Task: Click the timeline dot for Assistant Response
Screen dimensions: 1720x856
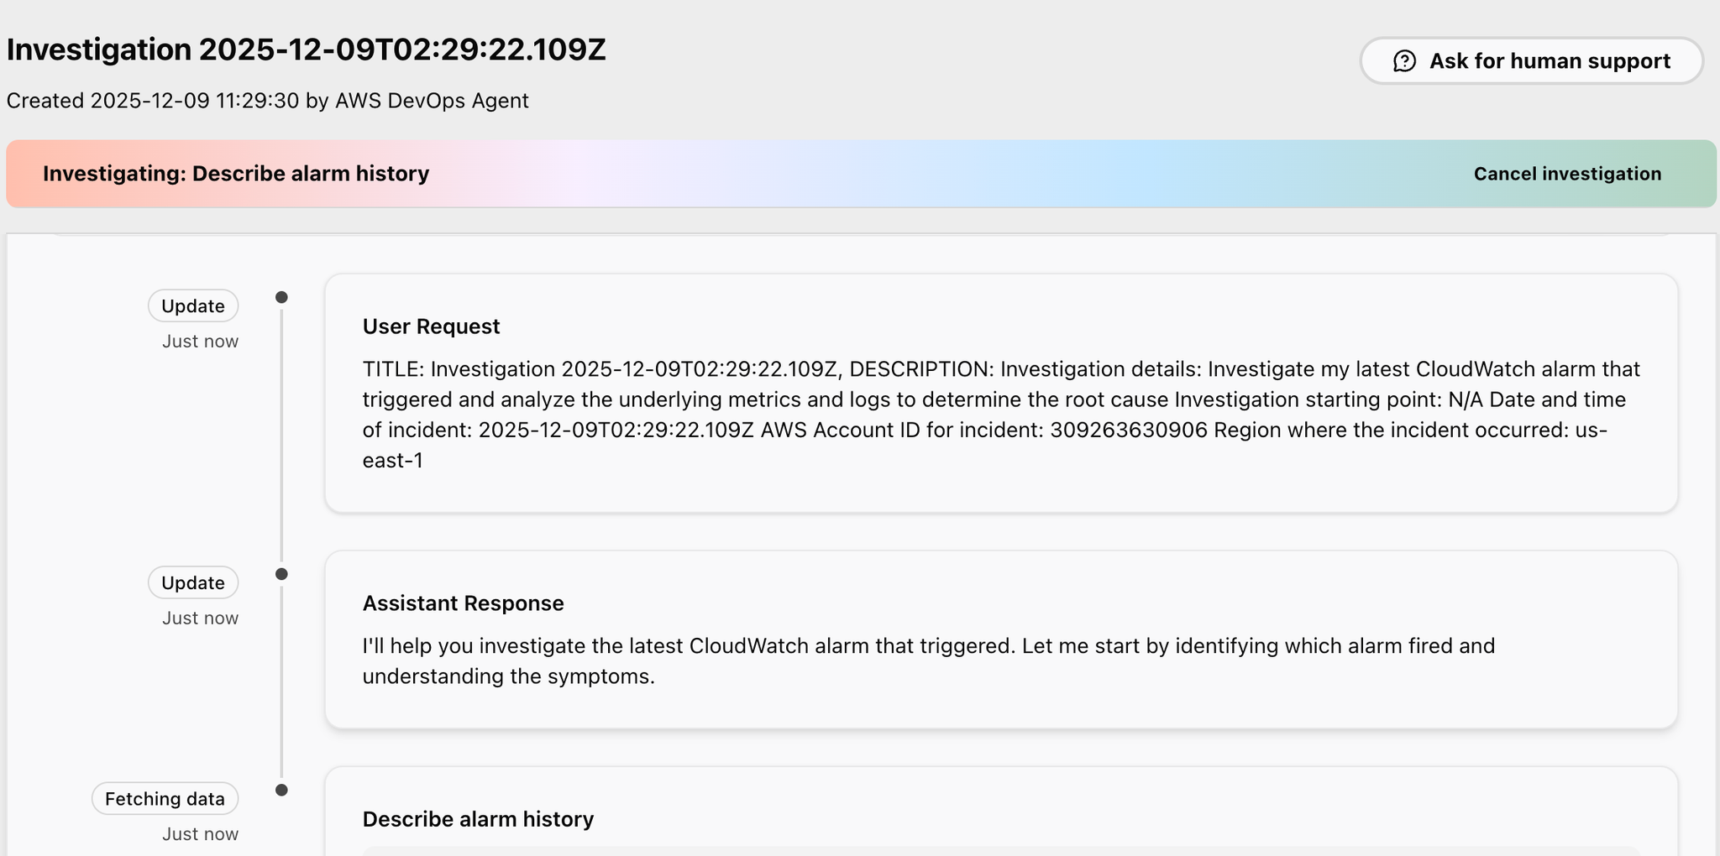Action: 282,575
